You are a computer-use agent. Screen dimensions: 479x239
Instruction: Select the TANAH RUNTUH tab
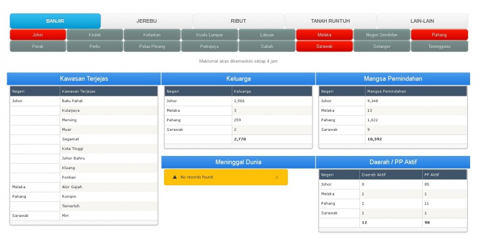pos(331,21)
